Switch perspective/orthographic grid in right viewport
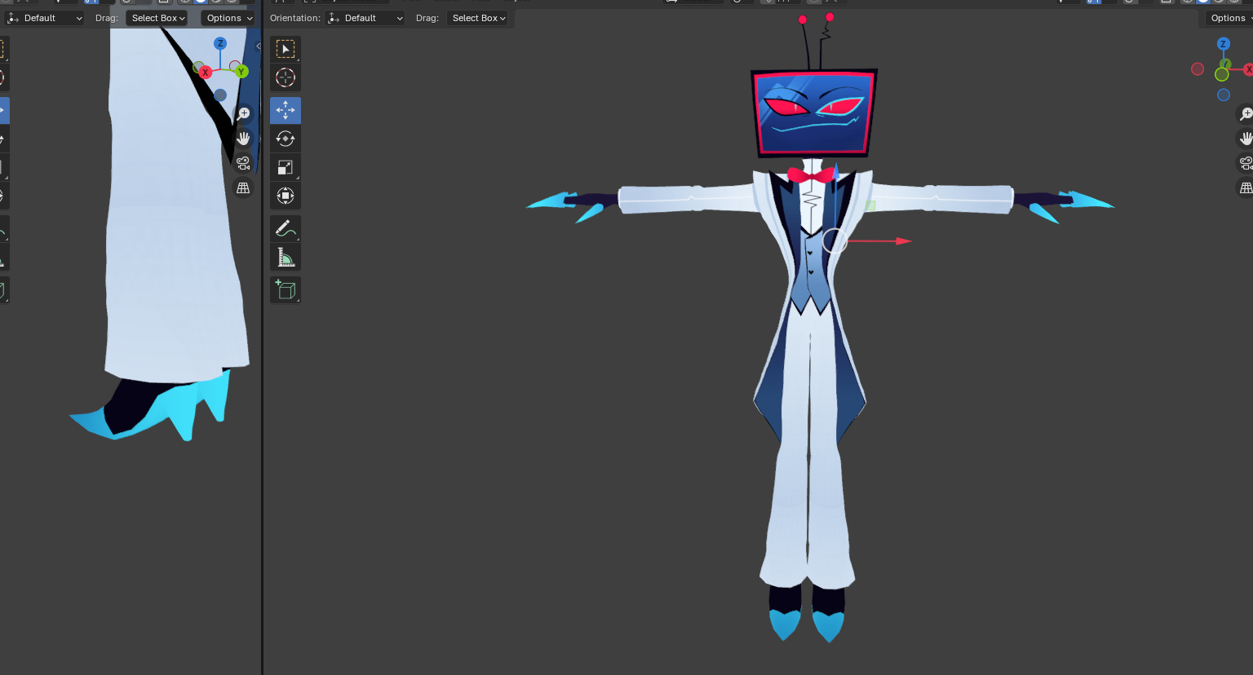Viewport: 1253px width, 675px height. pyautogui.click(x=1246, y=188)
